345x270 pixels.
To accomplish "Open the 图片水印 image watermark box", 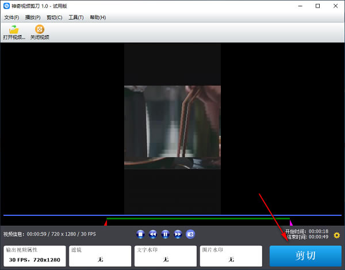I will pyautogui.click(x=231, y=256).
